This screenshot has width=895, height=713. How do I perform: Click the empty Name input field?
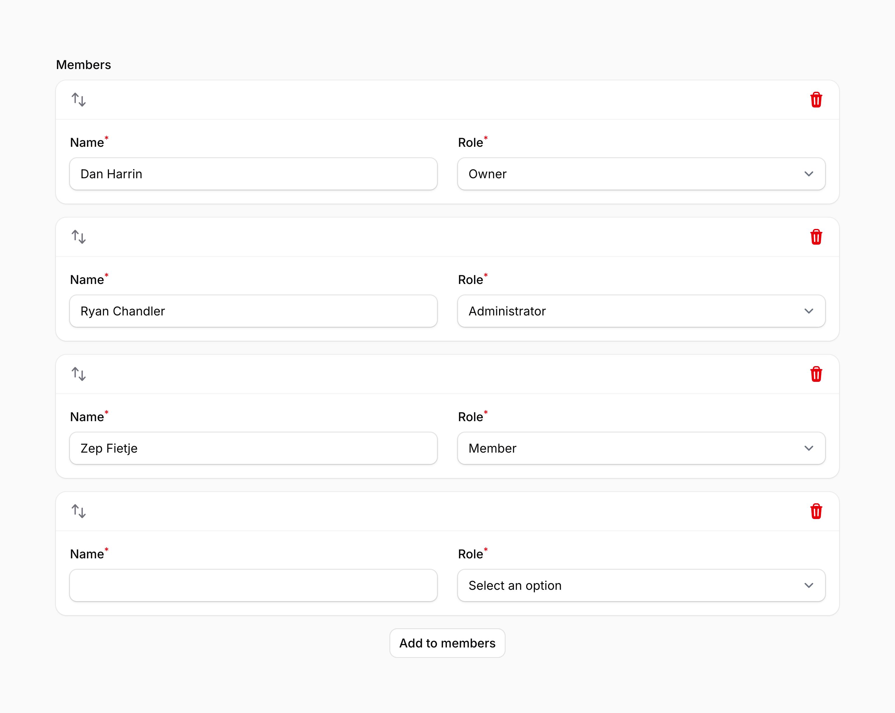pos(253,586)
